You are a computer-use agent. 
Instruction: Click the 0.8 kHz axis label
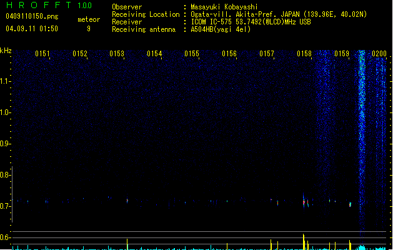[4, 175]
